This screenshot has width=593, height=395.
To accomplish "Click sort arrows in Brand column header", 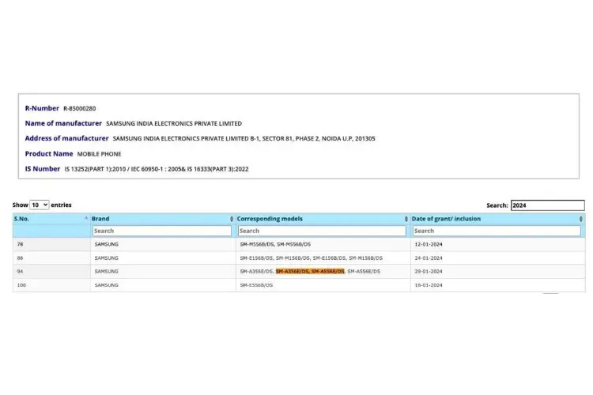I will pyautogui.click(x=231, y=219).
